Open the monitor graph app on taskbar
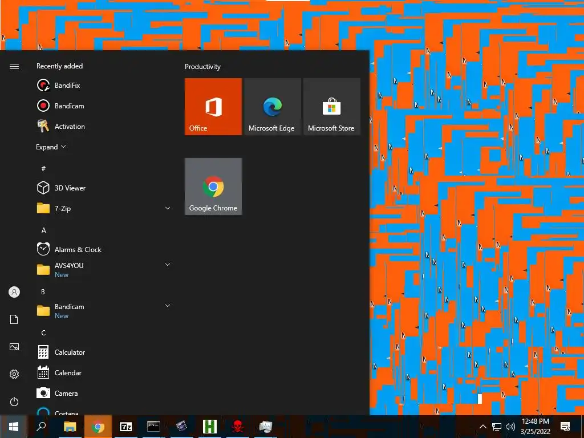This screenshot has width=584, height=438. pos(266,427)
